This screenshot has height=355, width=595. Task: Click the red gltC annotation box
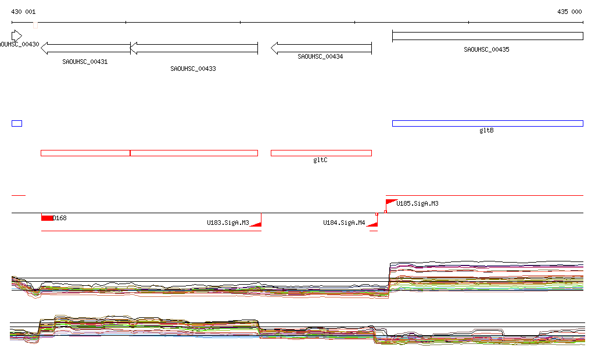pyautogui.click(x=321, y=153)
